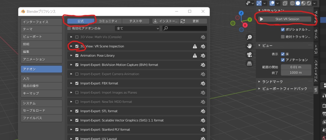Select the 公式 addon filter tab
This screenshot has height=140, width=326.
pyautogui.click(x=81, y=21)
